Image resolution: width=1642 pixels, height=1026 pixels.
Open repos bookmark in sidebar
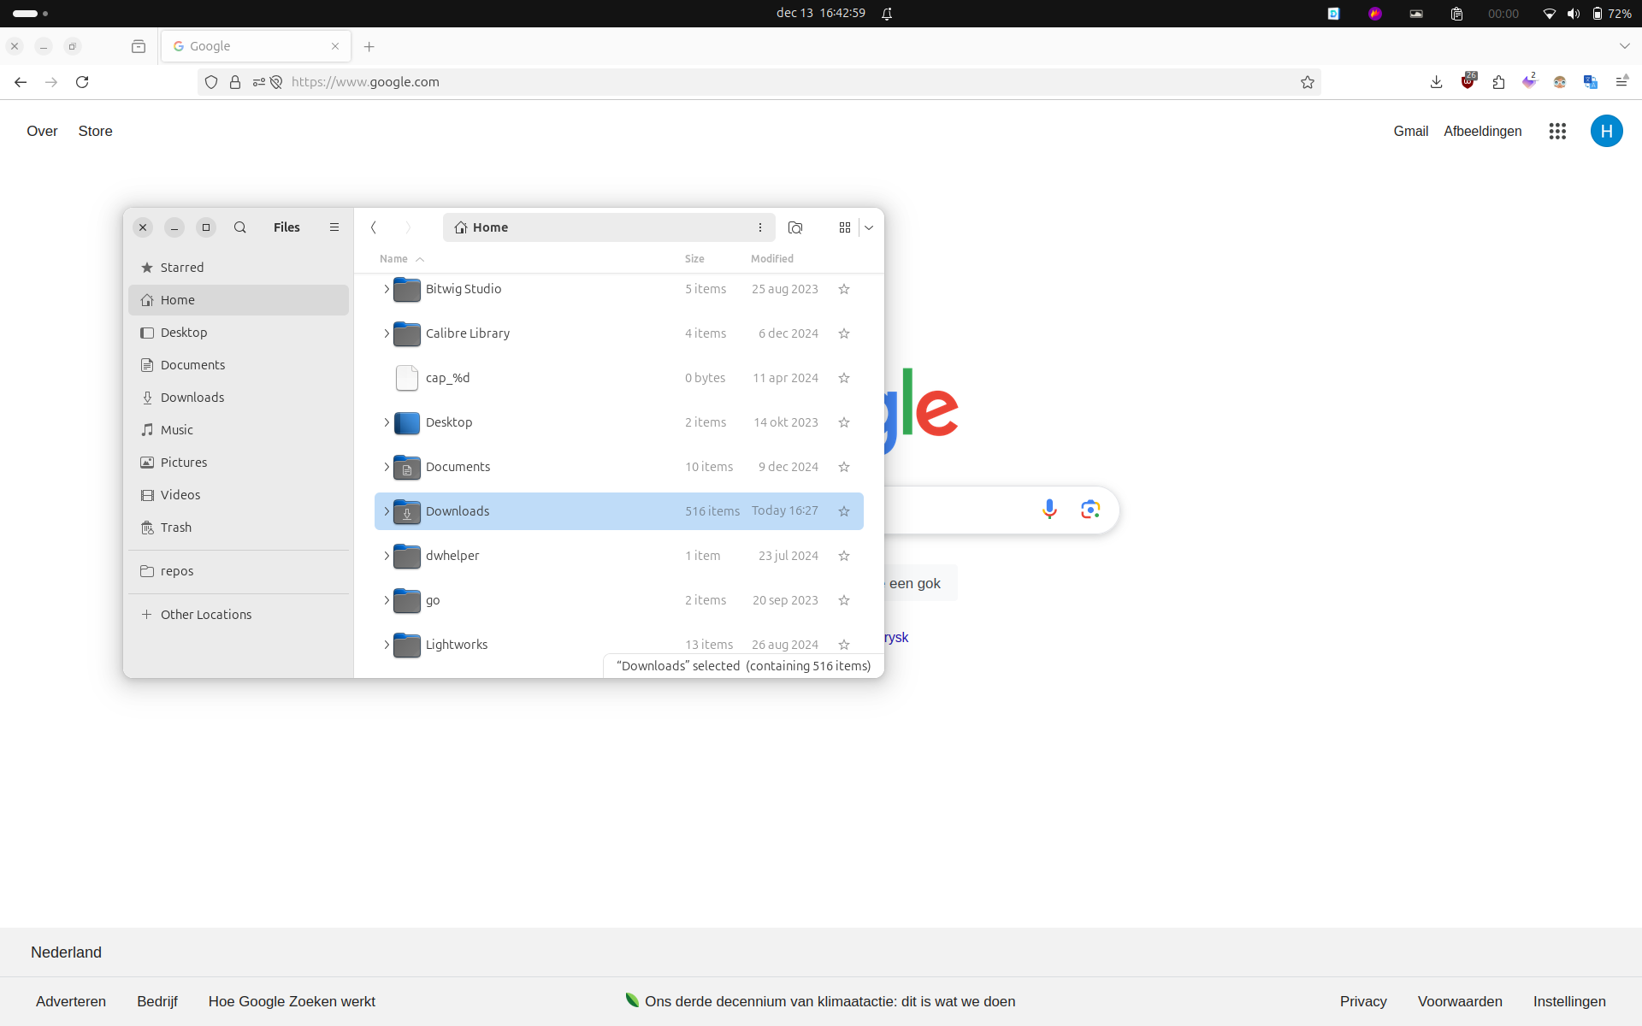click(239, 571)
